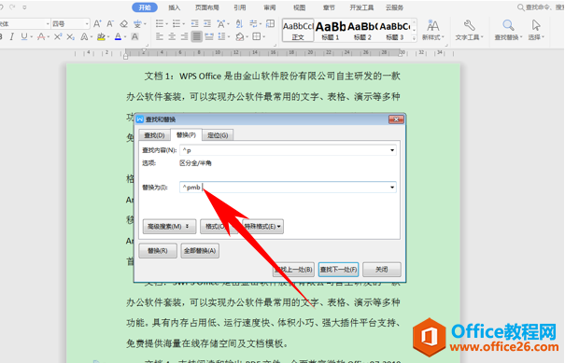Apply the 正文 style
Viewport: 565px width, 363px height.
point(298,30)
